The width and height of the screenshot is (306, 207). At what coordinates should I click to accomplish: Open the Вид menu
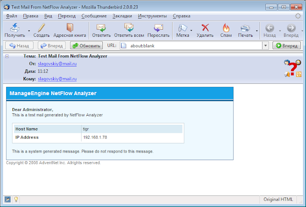pyautogui.click(x=48, y=16)
